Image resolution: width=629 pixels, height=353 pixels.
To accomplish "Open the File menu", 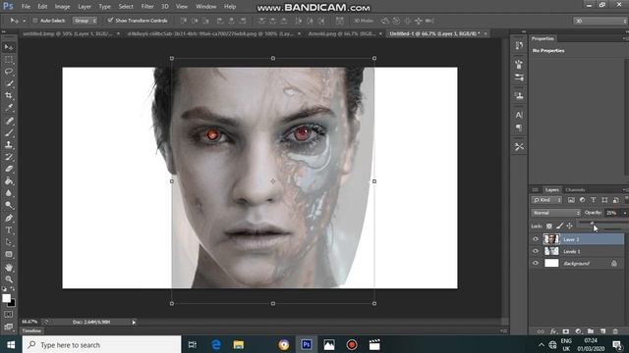I will pyautogui.click(x=26, y=7).
